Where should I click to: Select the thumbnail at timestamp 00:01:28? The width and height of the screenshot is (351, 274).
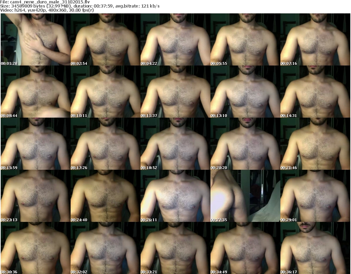point(36,39)
